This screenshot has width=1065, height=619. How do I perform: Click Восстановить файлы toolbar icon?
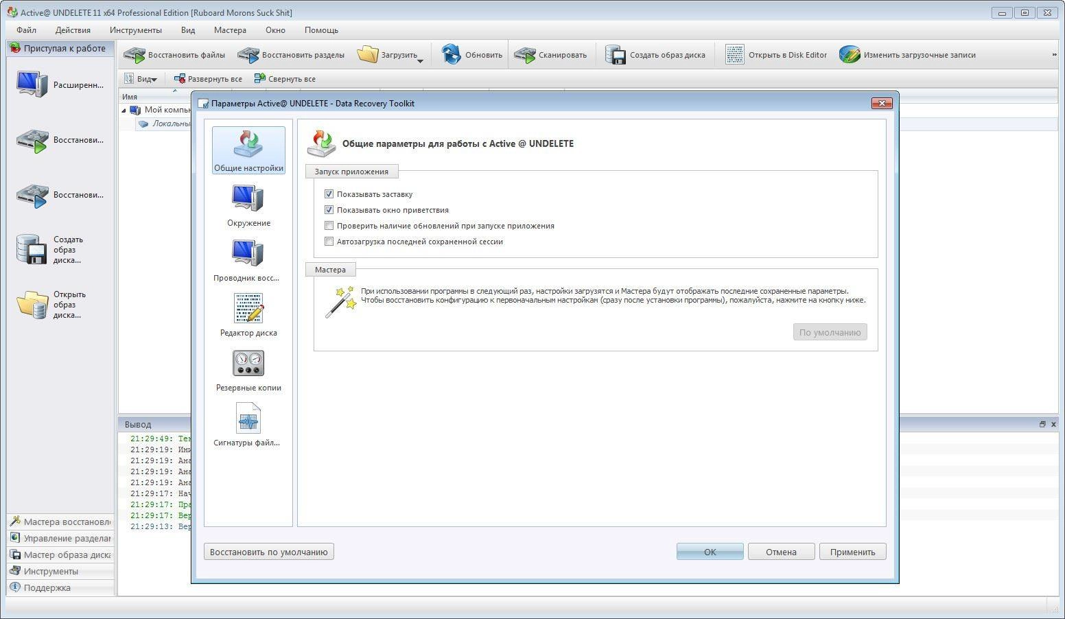[134, 55]
